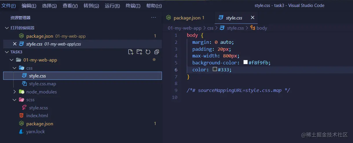Select package.json in open editors list

pyautogui.click(x=40, y=36)
